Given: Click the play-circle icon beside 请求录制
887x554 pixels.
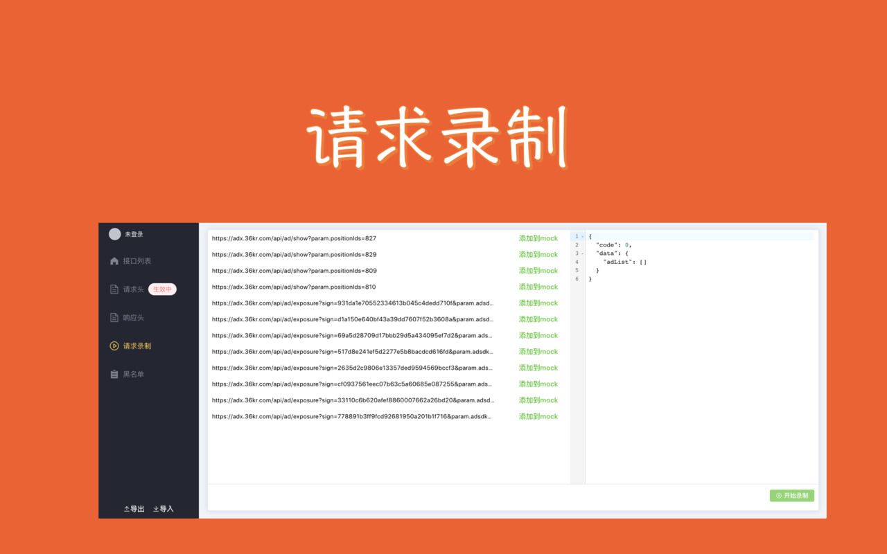Looking at the screenshot, I should pos(114,346).
